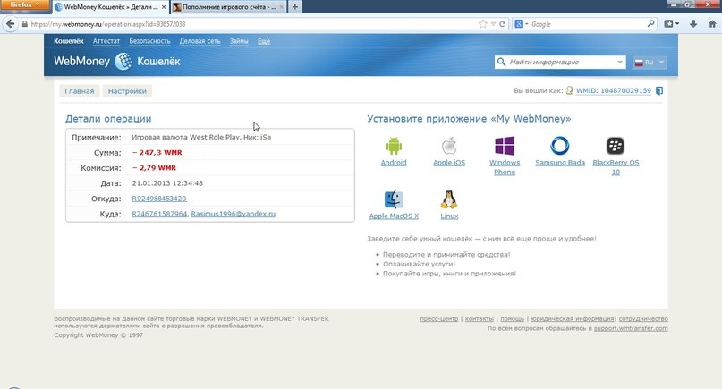Image resolution: width=722 pixels, height=389 pixels.
Task: Open Google search engine selector dropdown
Action: pyautogui.click(x=522, y=24)
